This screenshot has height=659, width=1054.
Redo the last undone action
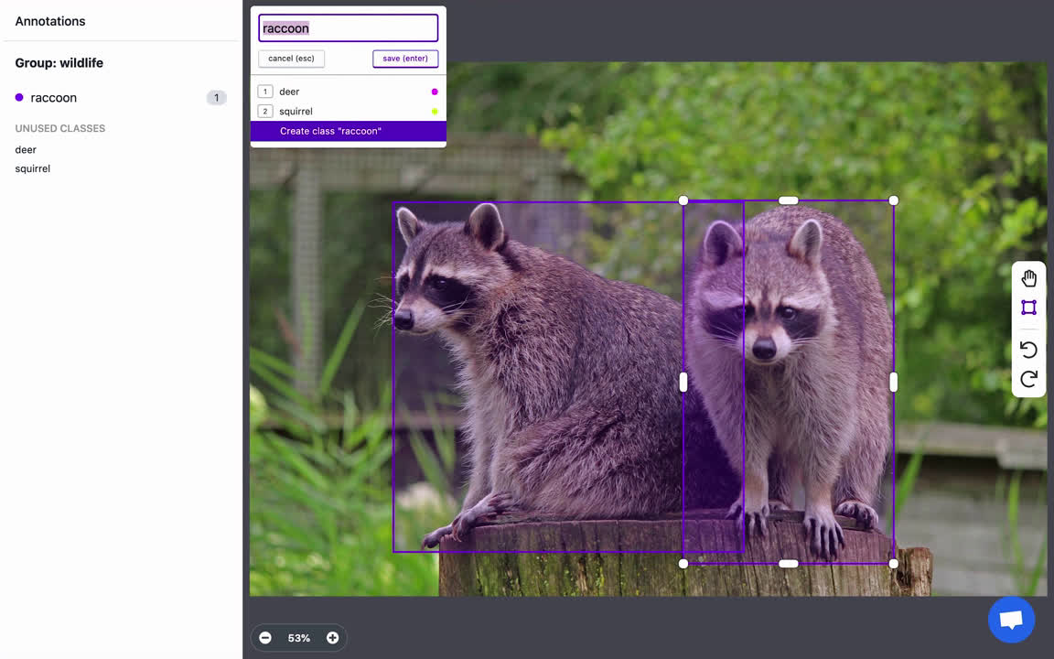pyautogui.click(x=1028, y=378)
